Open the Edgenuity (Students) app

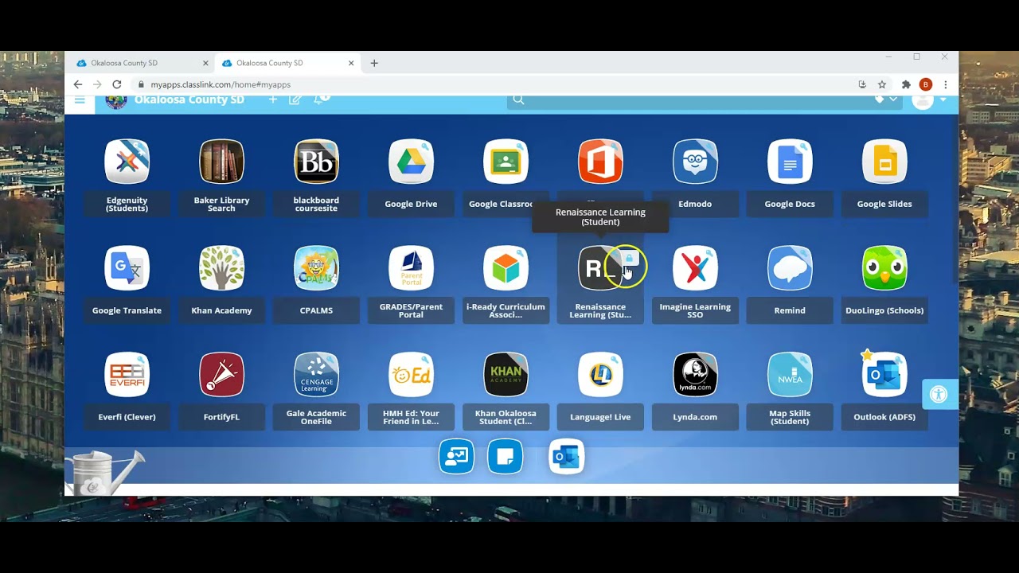pos(127,162)
